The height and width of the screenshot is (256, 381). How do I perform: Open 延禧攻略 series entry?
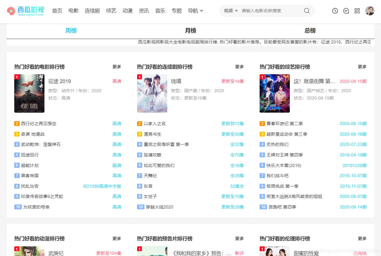tap(152, 155)
